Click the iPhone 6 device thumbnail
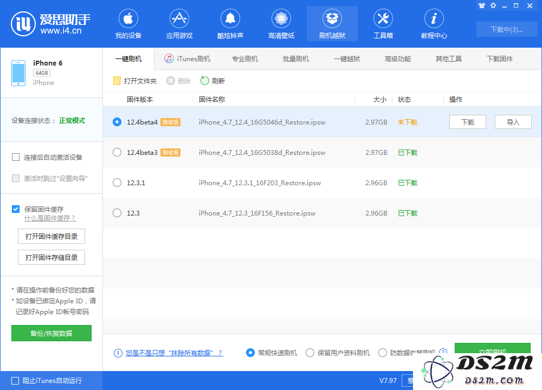 18,73
